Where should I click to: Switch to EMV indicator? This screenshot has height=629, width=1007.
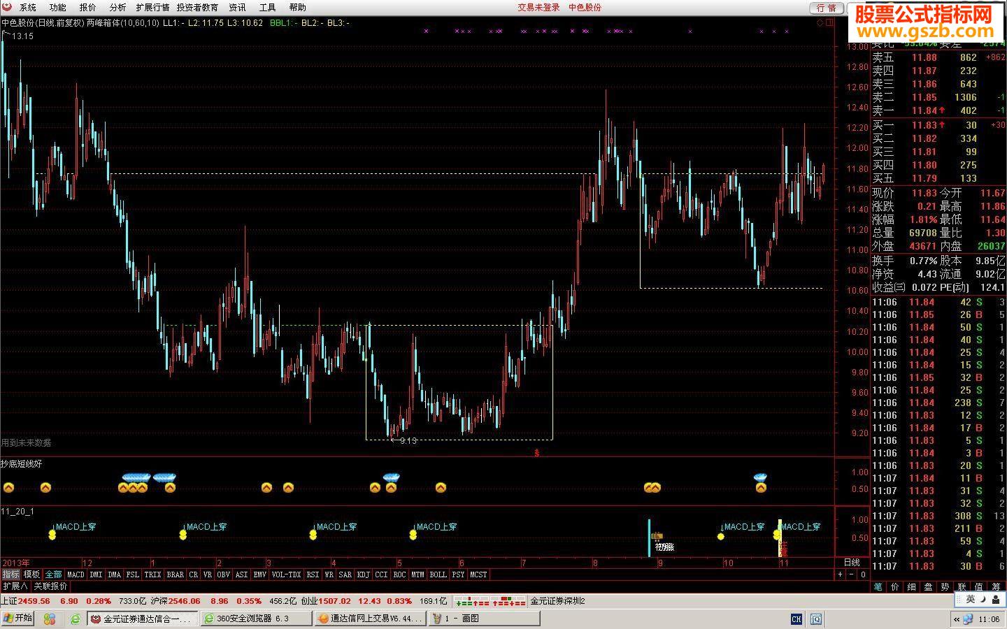259,574
